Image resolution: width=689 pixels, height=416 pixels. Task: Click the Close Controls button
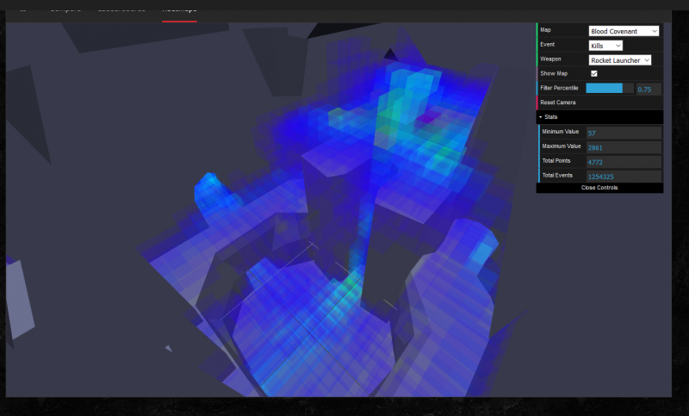pos(599,187)
